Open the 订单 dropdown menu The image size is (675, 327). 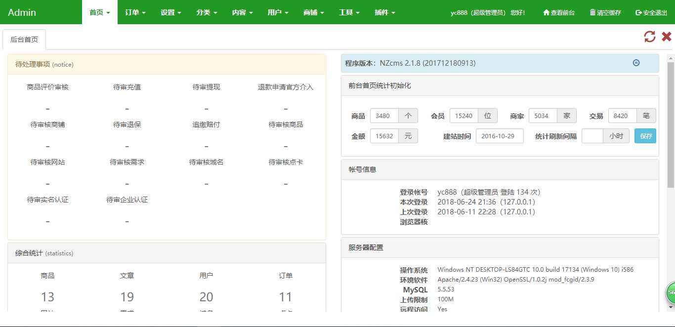click(135, 12)
